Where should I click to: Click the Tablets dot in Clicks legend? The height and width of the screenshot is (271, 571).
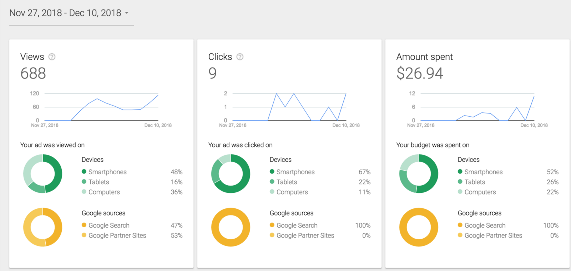tap(272, 182)
